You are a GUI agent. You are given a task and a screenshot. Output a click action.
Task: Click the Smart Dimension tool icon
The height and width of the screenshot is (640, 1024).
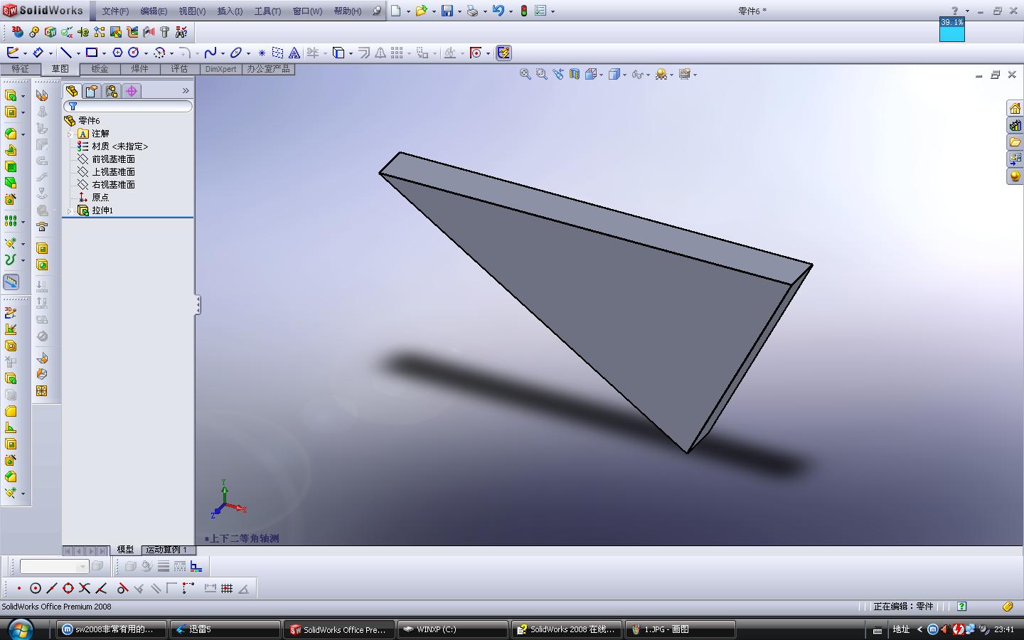pos(38,53)
